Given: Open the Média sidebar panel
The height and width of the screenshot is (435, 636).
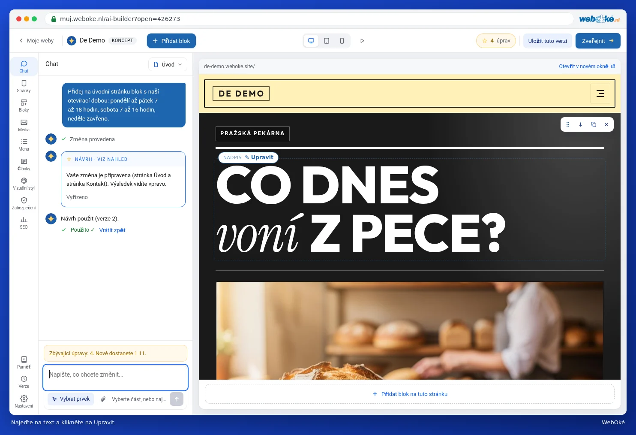Looking at the screenshot, I should pos(24,125).
